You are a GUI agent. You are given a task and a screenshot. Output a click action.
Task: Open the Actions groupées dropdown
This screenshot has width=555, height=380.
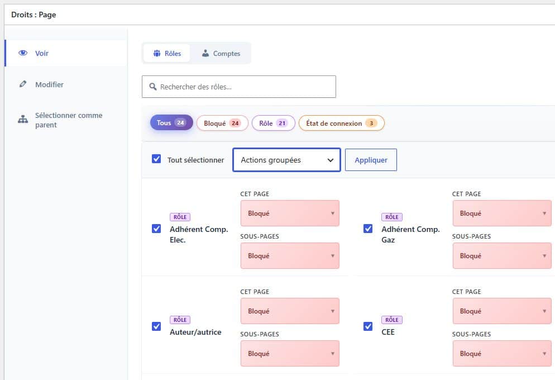[286, 160]
